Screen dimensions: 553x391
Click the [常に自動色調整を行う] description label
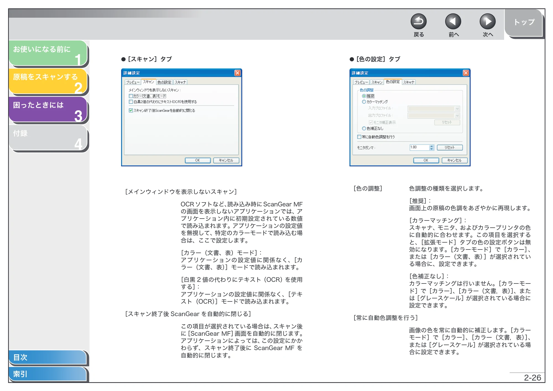point(385,318)
